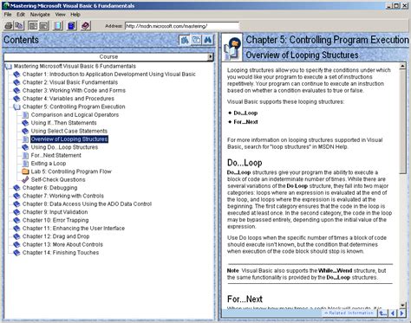Open the View menu

click(60, 15)
